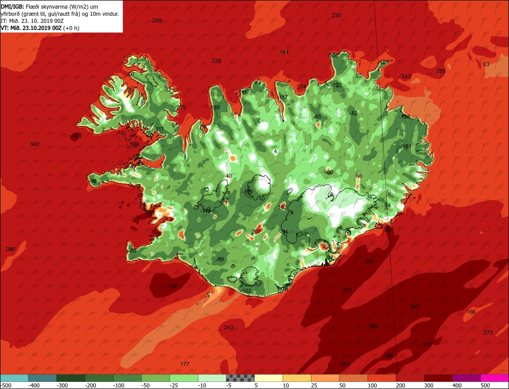Click the value 207 in south Iceland
The image size is (509, 389).
256,232
